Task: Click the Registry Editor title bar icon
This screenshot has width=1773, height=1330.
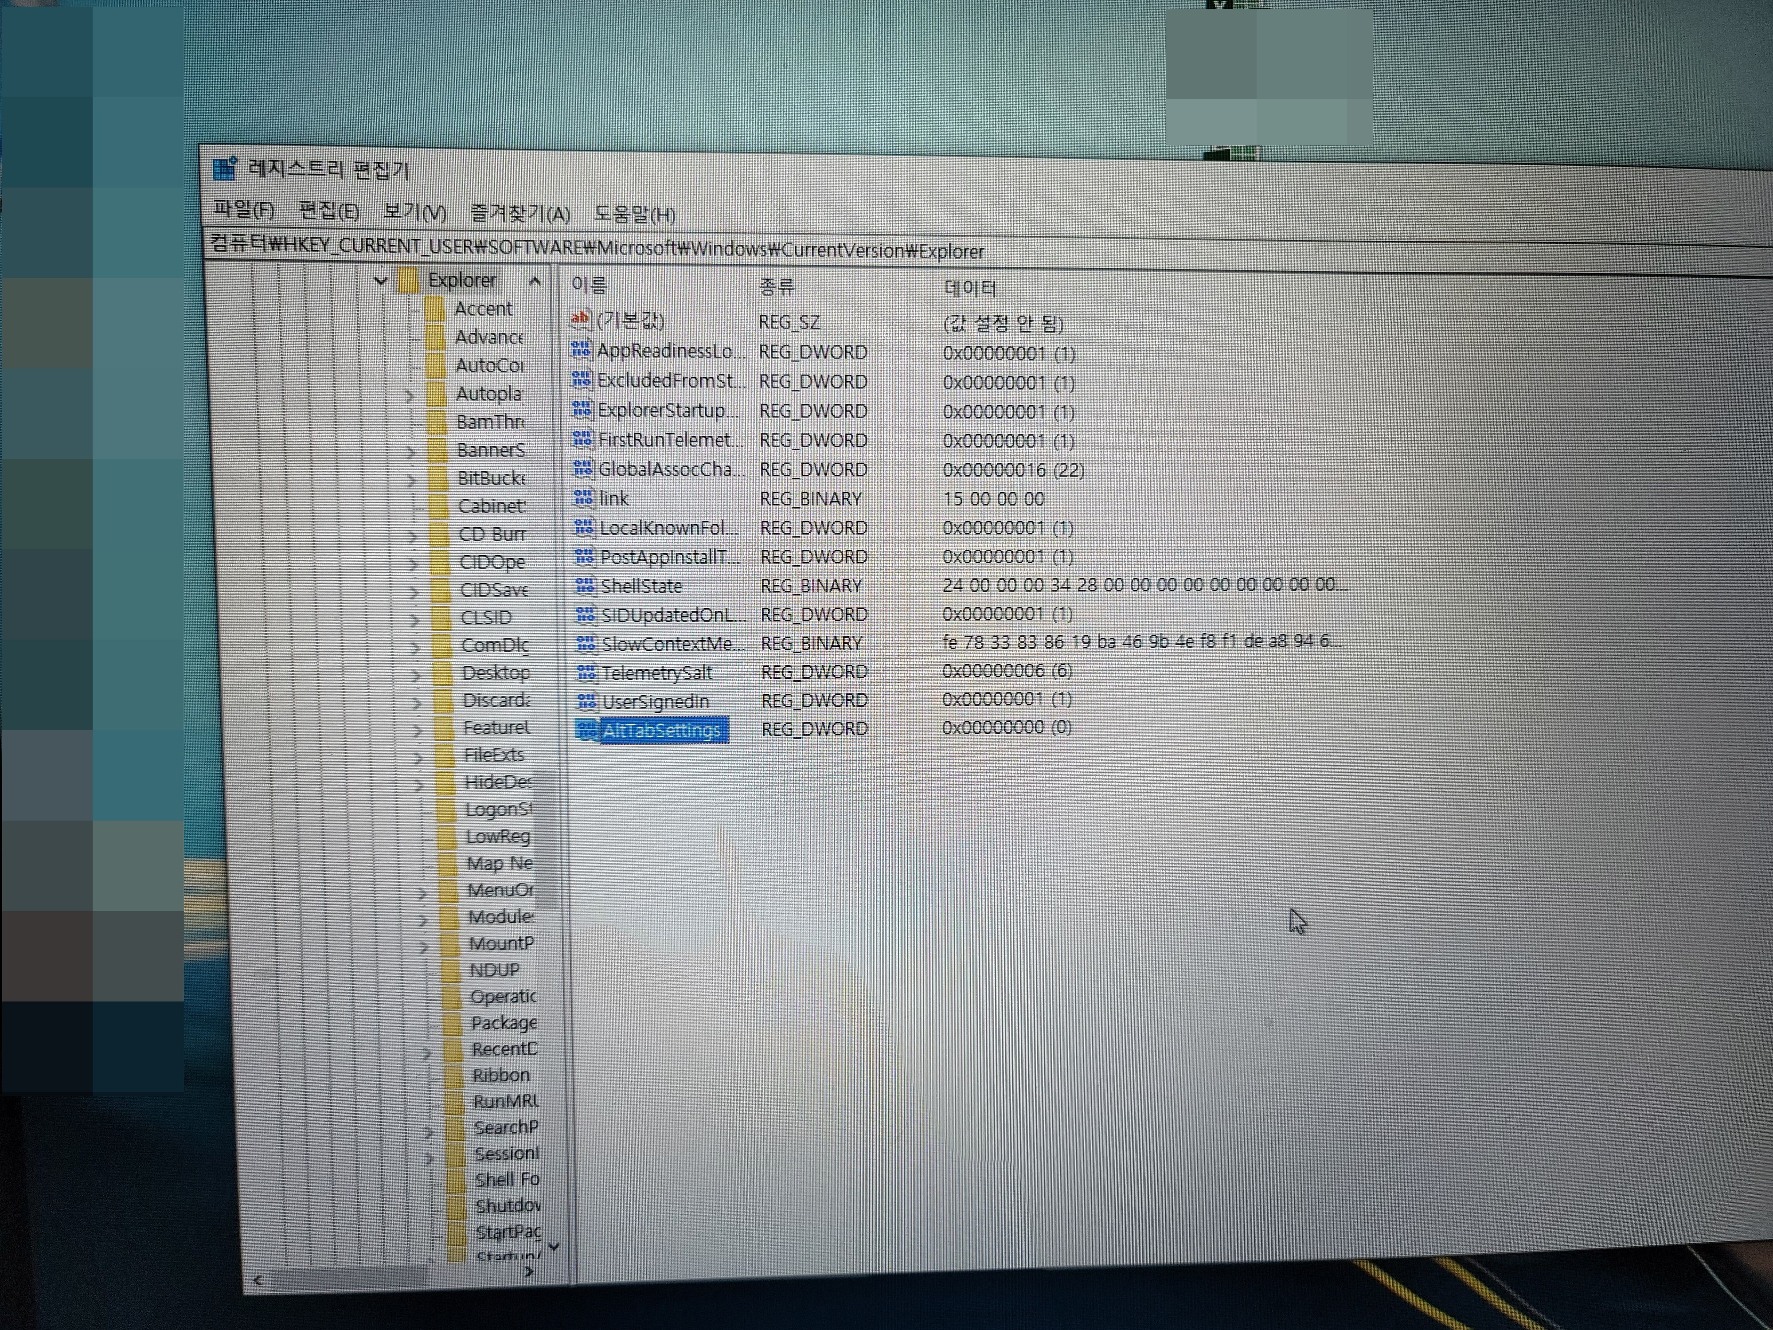Action: coord(224,169)
